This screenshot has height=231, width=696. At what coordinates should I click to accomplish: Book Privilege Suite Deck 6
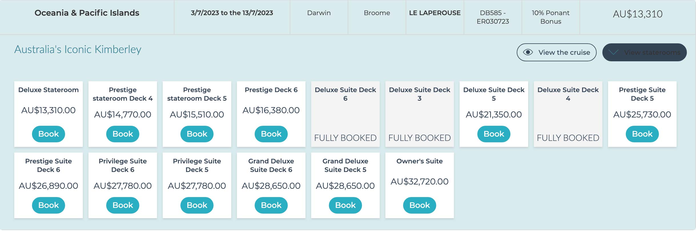pos(122,205)
